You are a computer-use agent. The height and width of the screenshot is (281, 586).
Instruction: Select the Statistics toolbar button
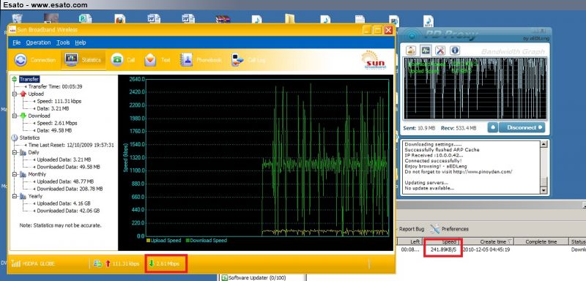(83, 60)
